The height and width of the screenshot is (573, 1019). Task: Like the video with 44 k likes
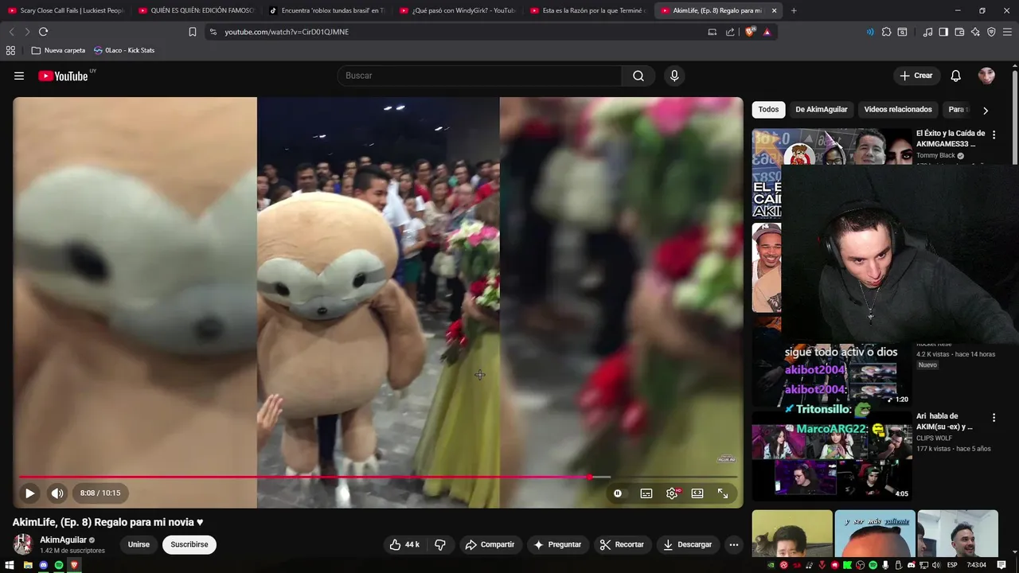(x=404, y=544)
